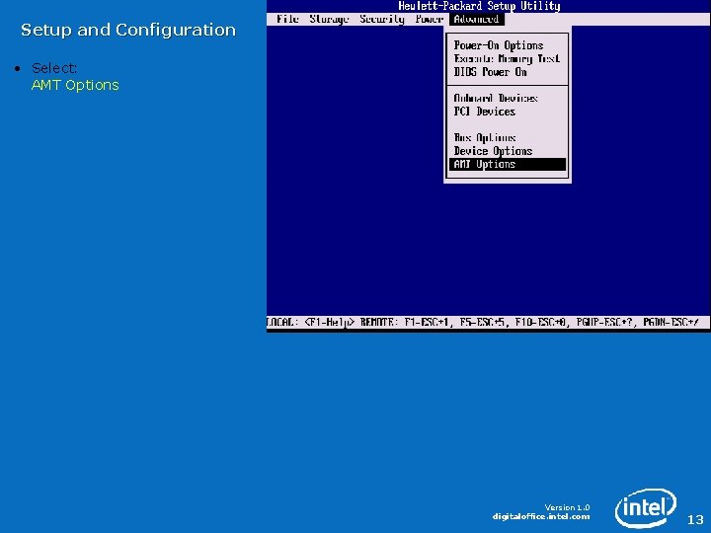Screen dimensions: 711x533
Task: Open the Security menu
Action: [382, 19]
